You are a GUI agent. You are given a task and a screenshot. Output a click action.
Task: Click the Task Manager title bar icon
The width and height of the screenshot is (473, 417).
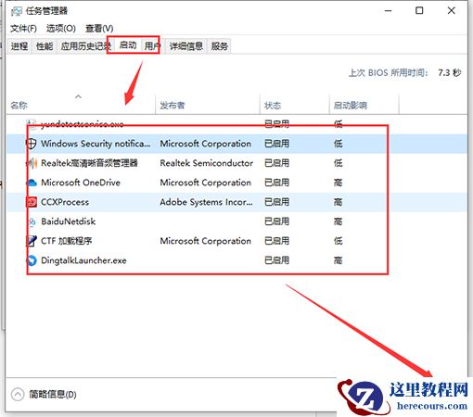[17, 11]
